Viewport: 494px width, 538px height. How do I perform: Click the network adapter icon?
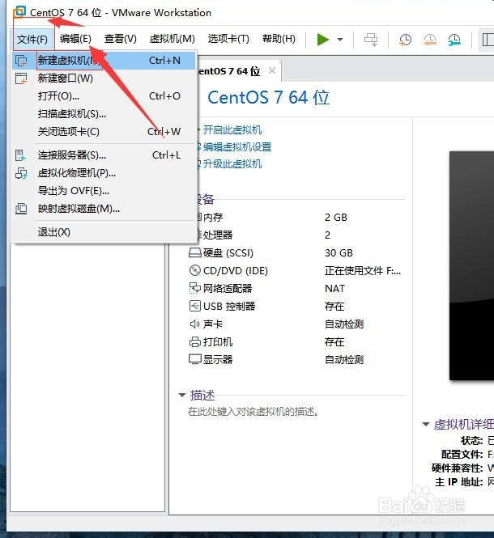tap(195, 288)
